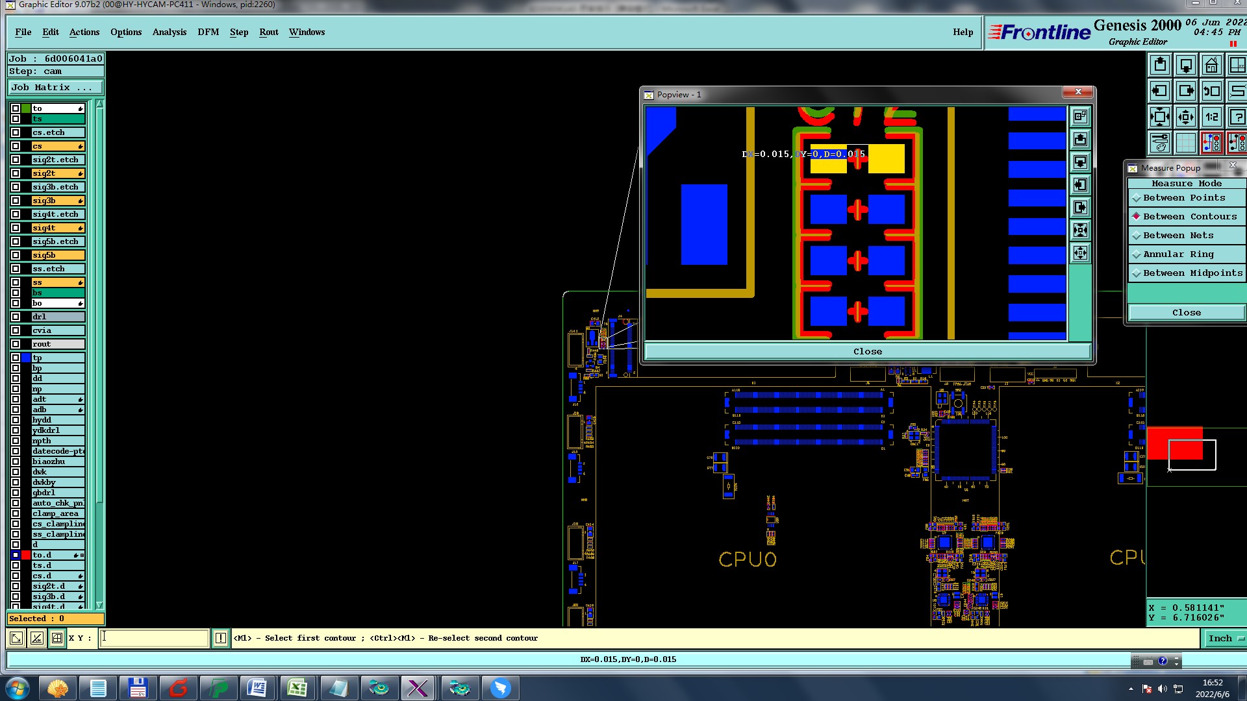Click the 1:2 zoom scale icon
The image size is (1247, 701).
coord(1211,117)
